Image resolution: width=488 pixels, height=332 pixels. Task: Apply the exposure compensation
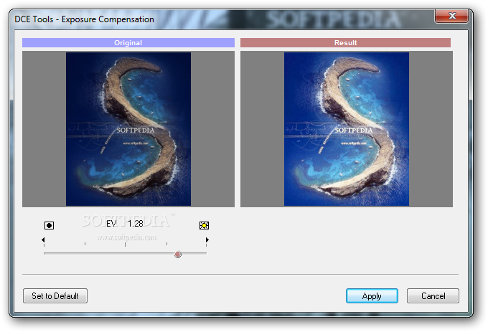[x=372, y=295]
